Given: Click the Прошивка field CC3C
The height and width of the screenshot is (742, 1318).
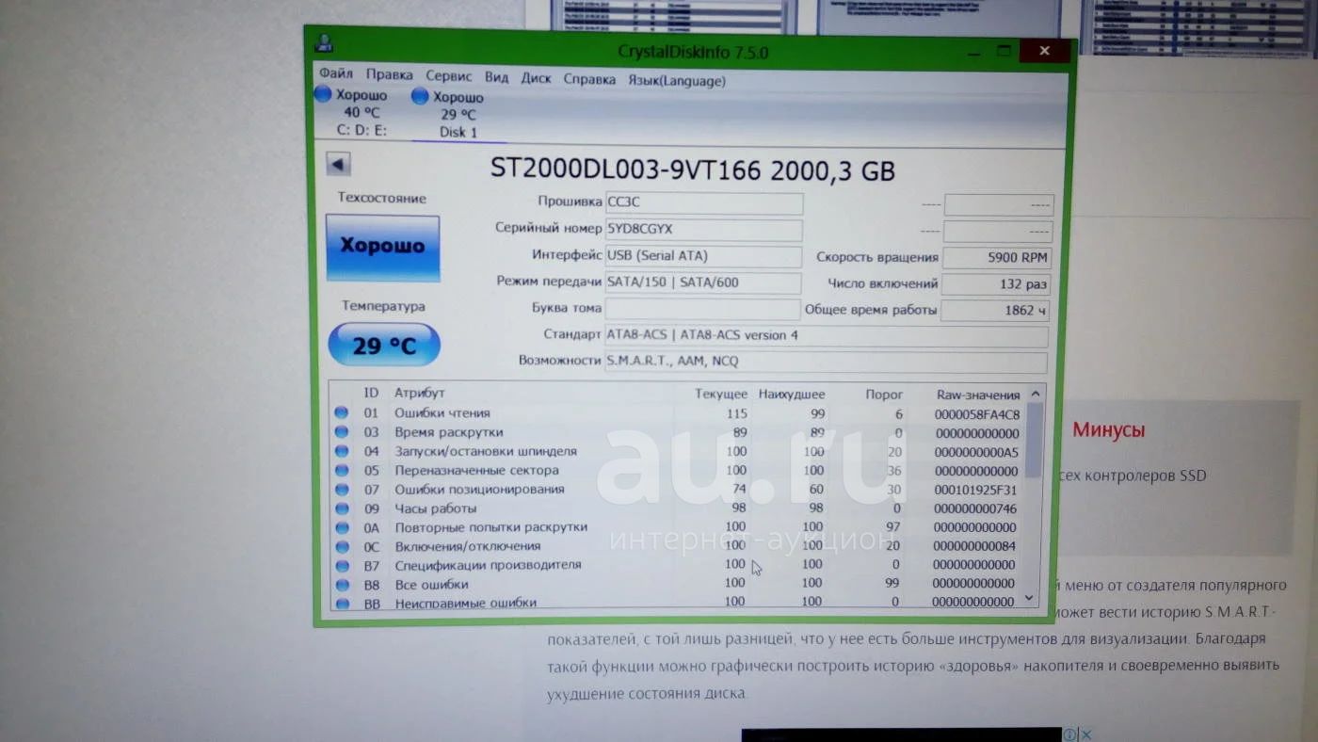Looking at the screenshot, I should 703,203.
